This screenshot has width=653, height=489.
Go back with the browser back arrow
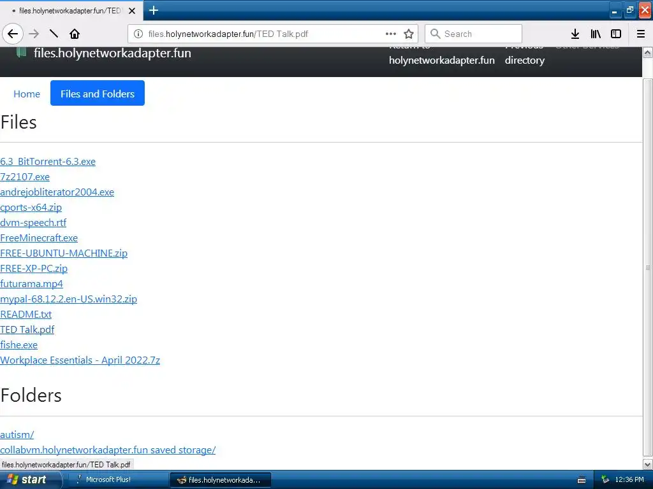click(13, 34)
